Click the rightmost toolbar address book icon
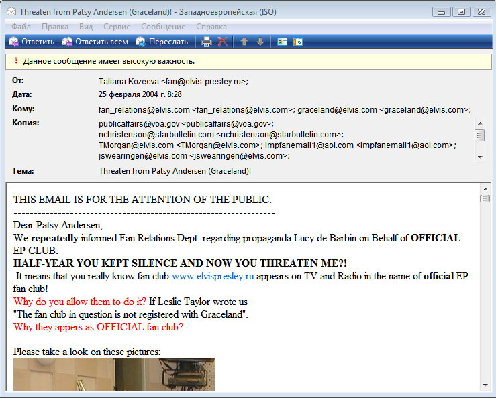The height and width of the screenshot is (398, 496). coord(298,42)
